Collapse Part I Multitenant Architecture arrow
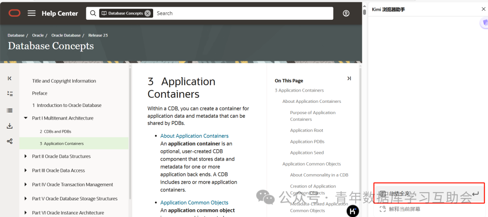Image resolution: width=488 pixels, height=217 pixels. 25,118
